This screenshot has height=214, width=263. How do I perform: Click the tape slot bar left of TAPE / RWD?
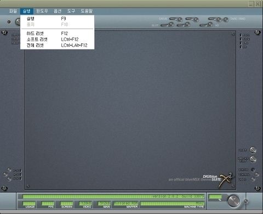pos(212,19)
